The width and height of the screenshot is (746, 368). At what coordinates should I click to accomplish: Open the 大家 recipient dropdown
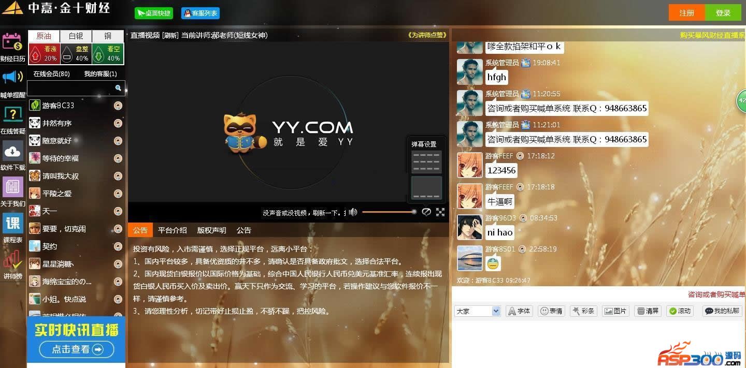tap(477, 311)
